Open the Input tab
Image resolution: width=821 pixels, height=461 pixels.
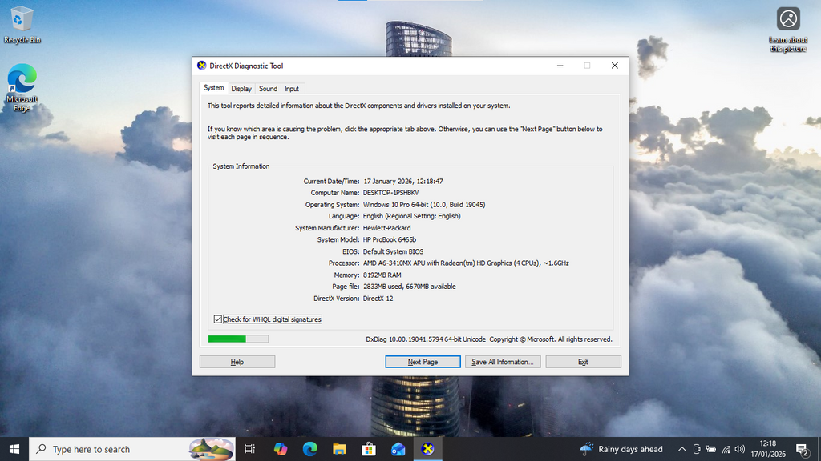point(292,89)
